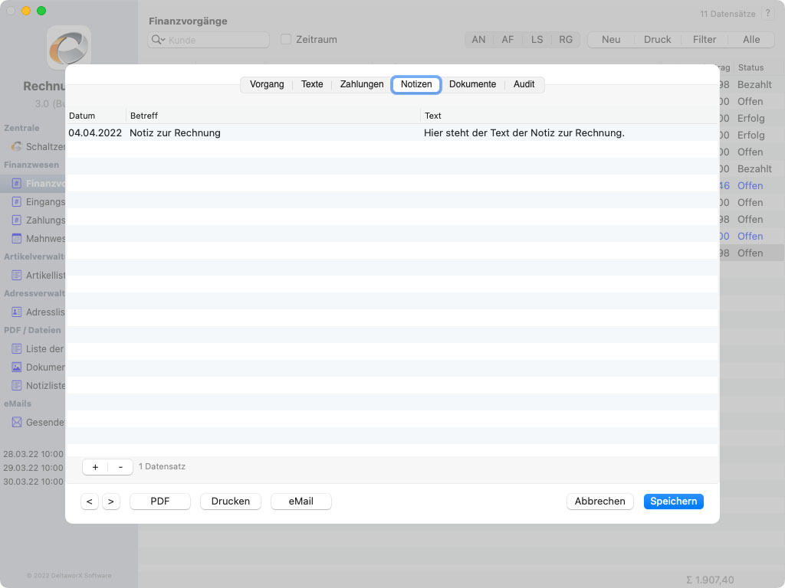Image resolution: width=785 pixels, height=588 pixels.
Task: Open the Mahnwesen calendar icon
Action: click(17, 239)
